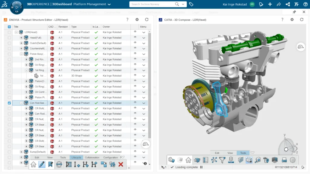The height and width of the screenshot is (174, 310).
Task: Select the measure tool in 3D Compose toolbar
Action: tap(258, 160)
